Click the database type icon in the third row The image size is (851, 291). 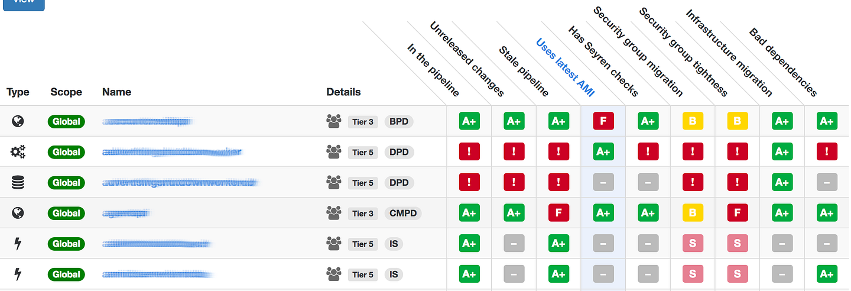[x=18, y=183]
